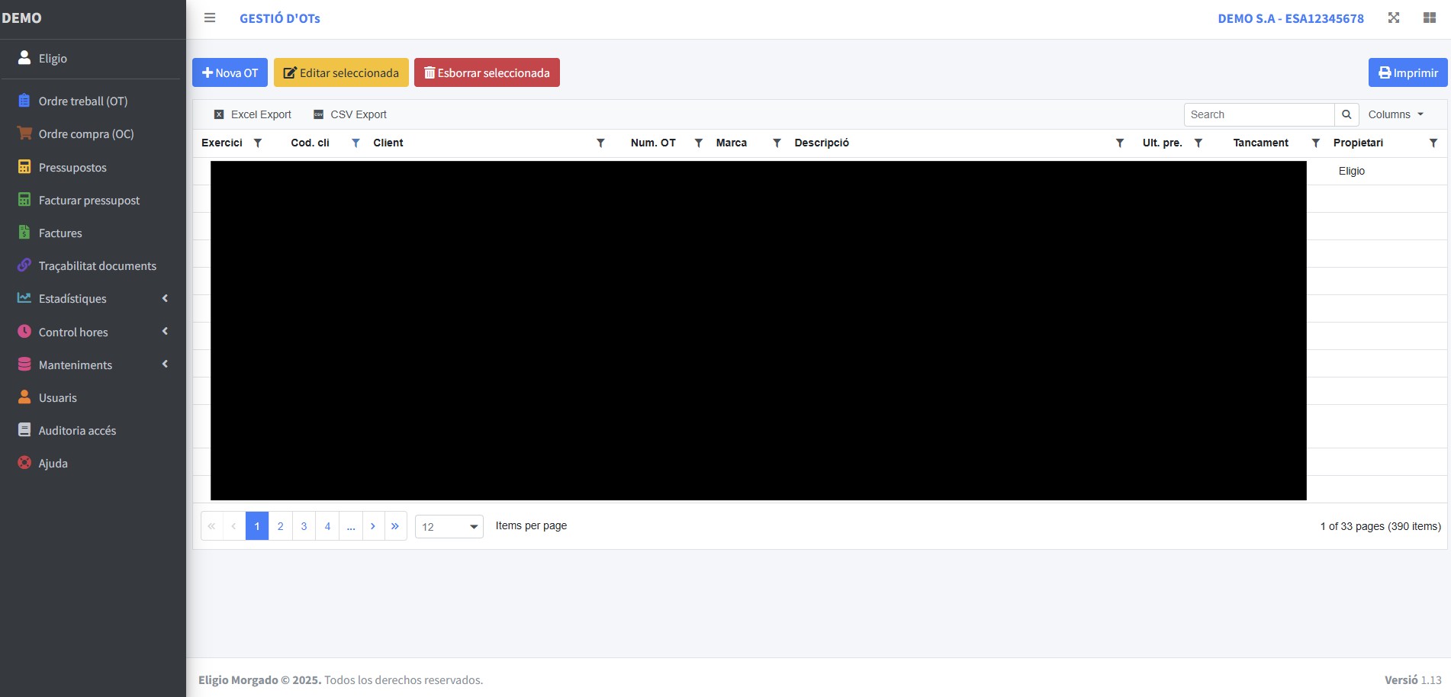The width and height of the screenshot is (1451, 697).
Task: Click the Nova OT button
Action: [x=230, y=72]
